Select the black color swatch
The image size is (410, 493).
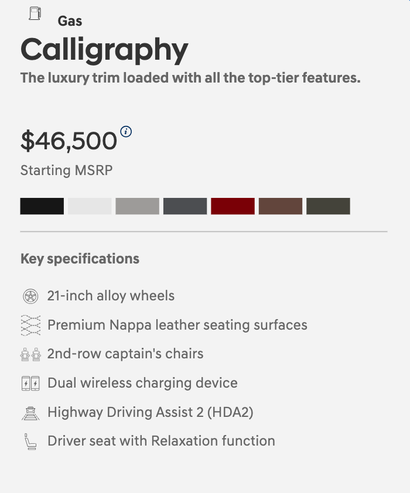coord(42,206)
